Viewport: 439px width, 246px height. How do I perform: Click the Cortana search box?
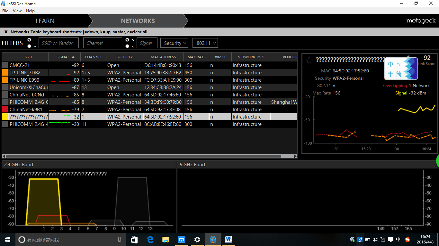(x=71, y=240)
